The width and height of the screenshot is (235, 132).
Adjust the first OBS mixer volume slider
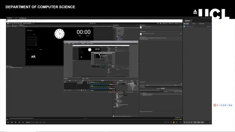coord(101,84)
